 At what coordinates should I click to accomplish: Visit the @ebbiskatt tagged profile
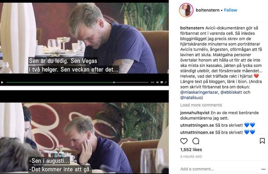point(231,93)
